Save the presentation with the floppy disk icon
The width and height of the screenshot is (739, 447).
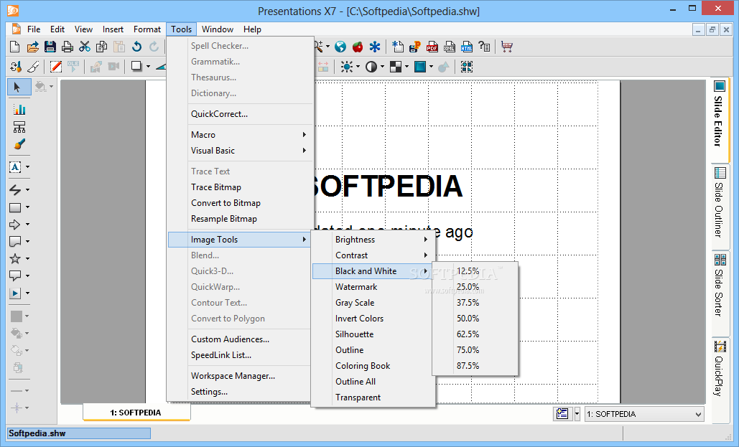point(50,47)
